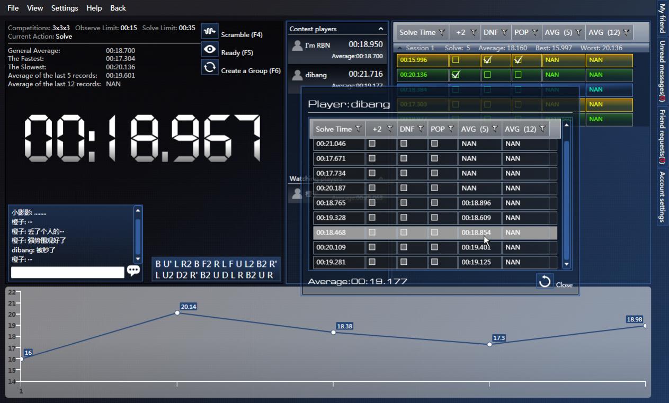The height and width of the screenshot is (403, 669).
Task: Uncheck +2 penalty for 00:20.136 solve
Action: pyautogui.click(x=455, y=75)
